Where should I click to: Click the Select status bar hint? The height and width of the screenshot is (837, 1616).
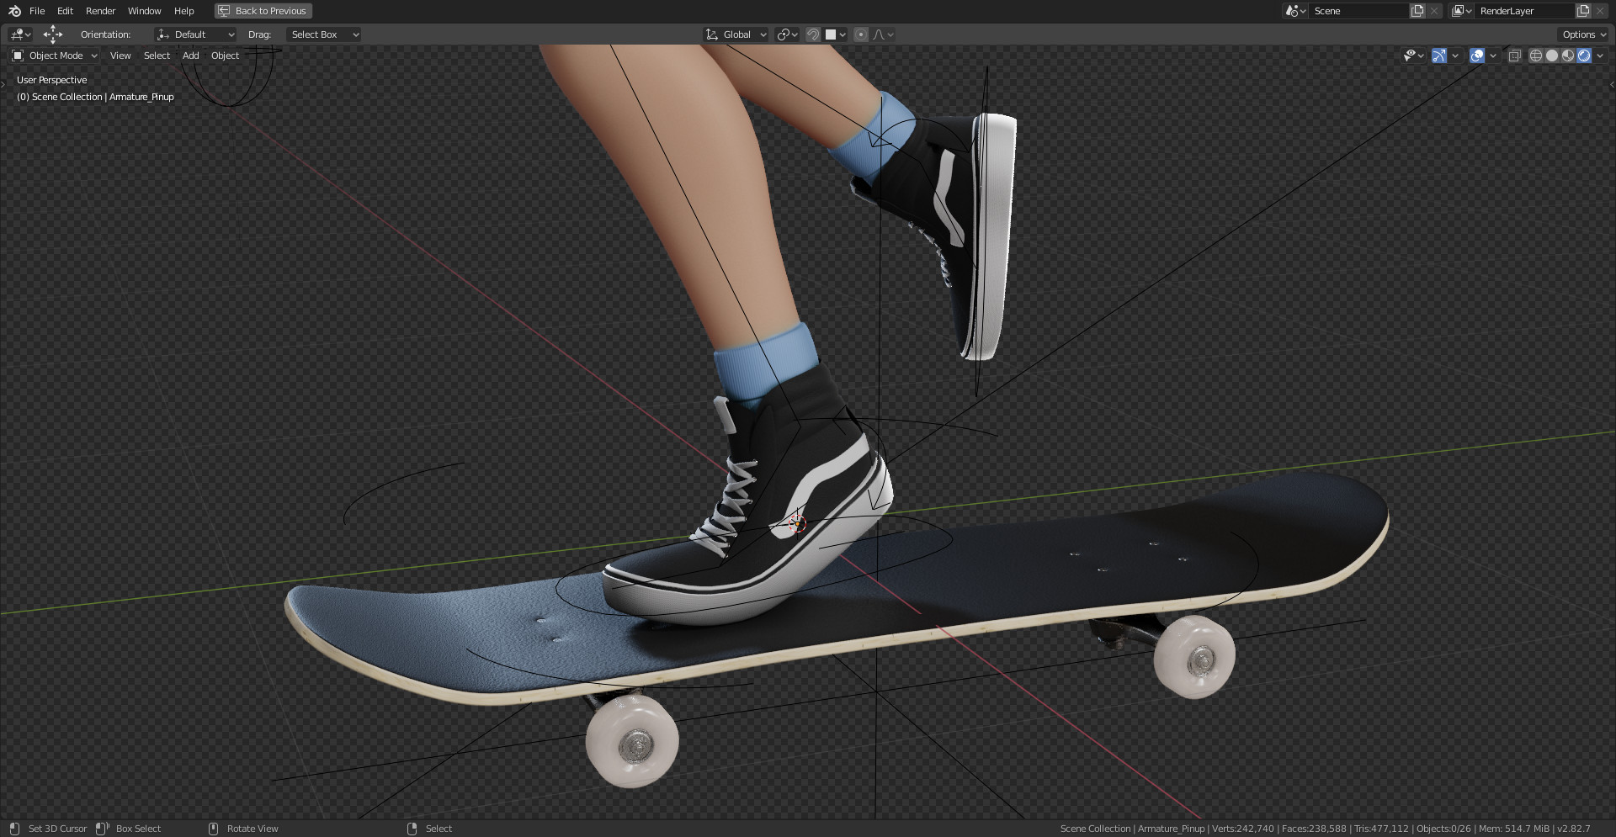(439, 829)
